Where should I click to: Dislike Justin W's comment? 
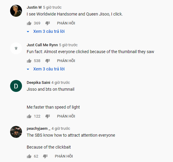[x=48, y=23]
